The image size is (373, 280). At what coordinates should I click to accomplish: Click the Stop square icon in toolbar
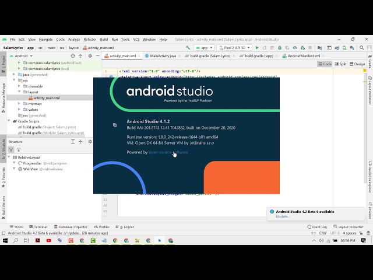point(310,48)
